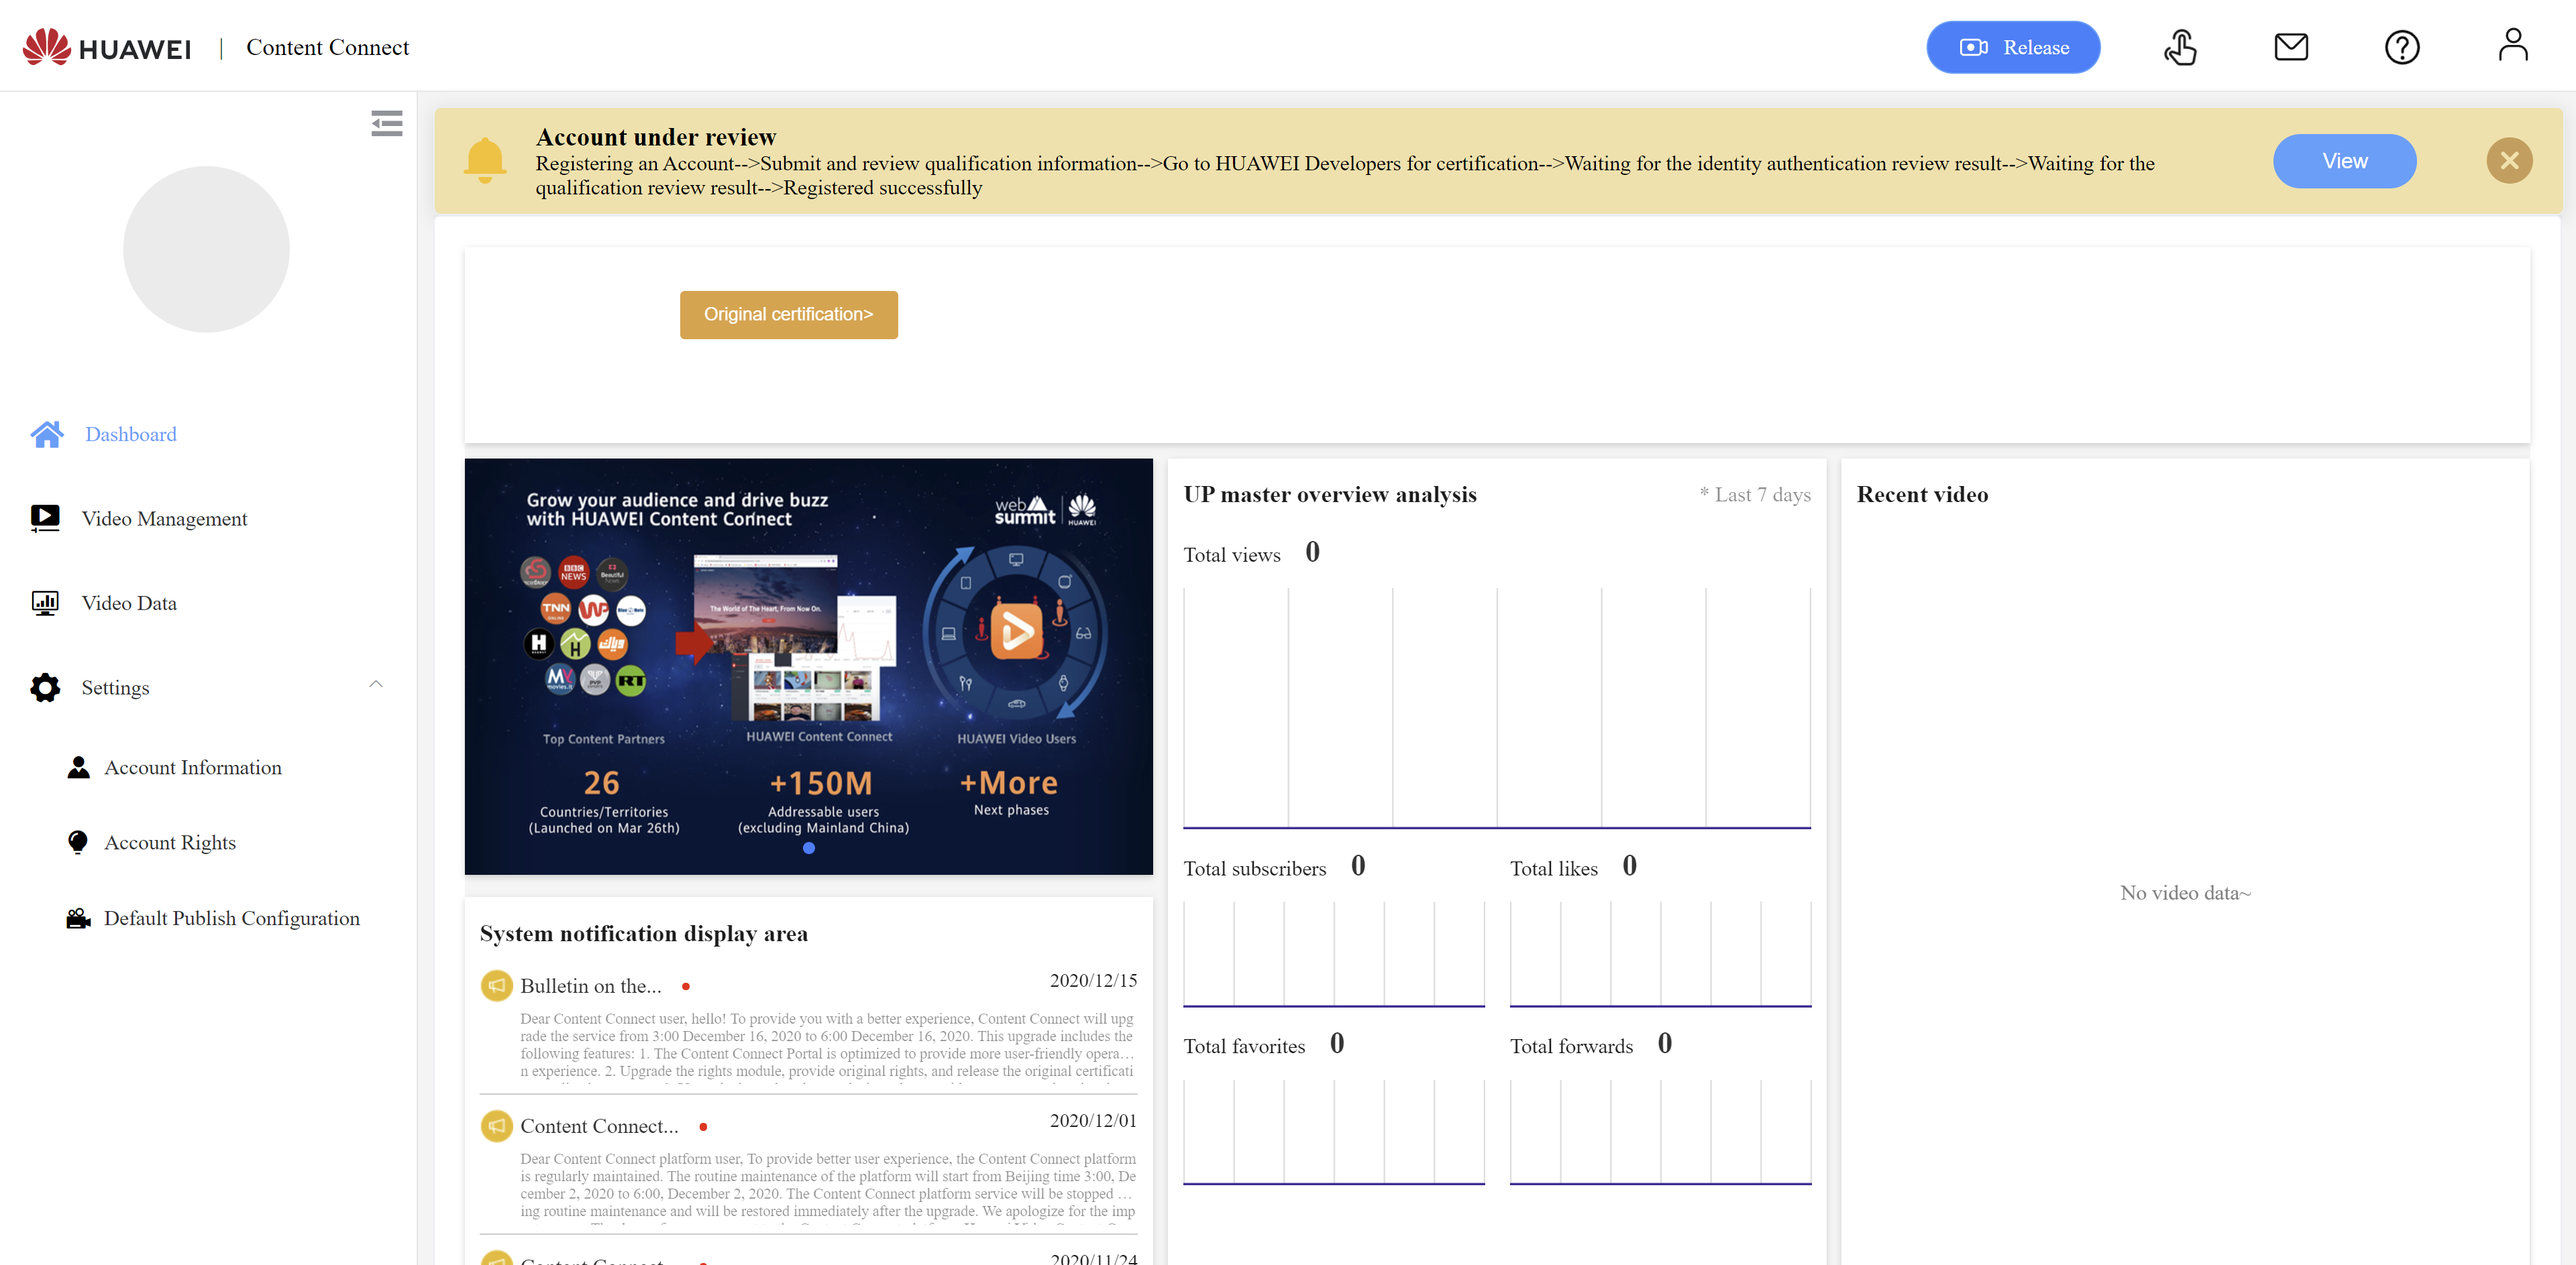Screen dimensions: 2576x1265
Task: Click the Default Publish Configuration camera icon
Action: click(x=78, y=918)
